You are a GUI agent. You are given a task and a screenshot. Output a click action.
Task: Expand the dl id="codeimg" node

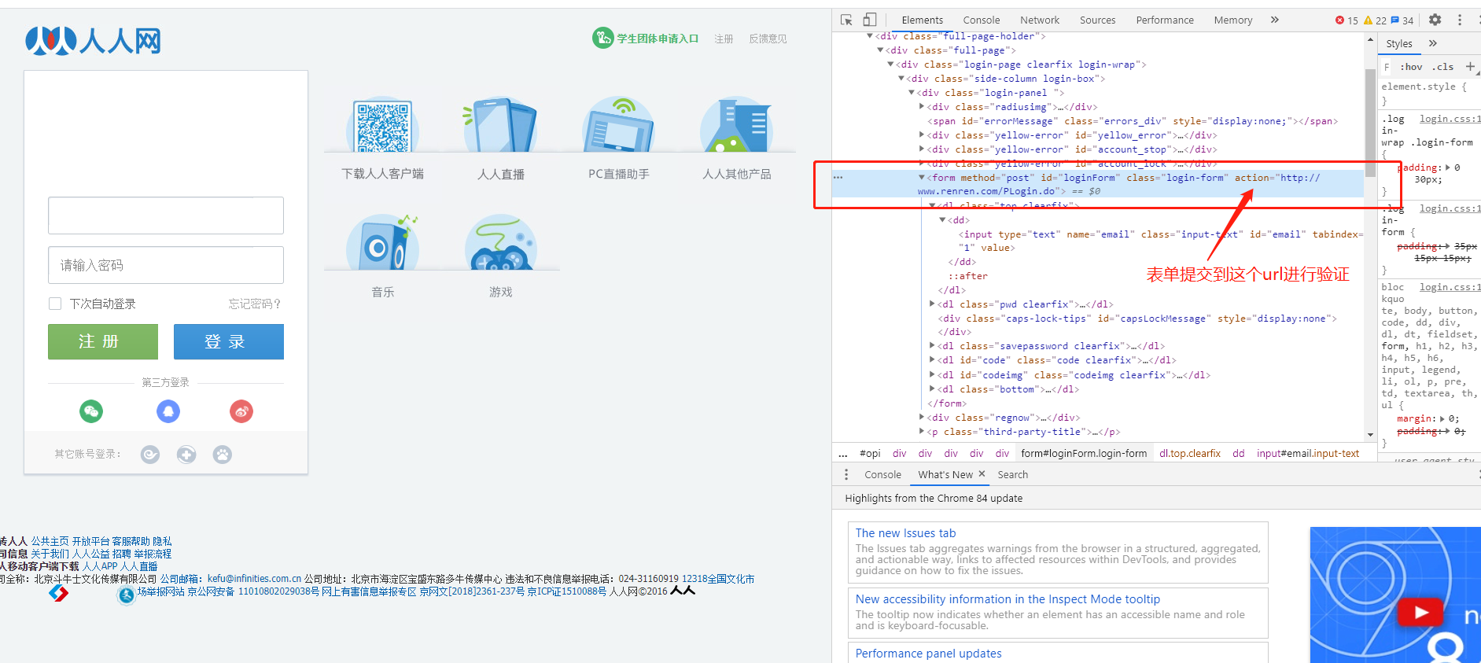933,375
